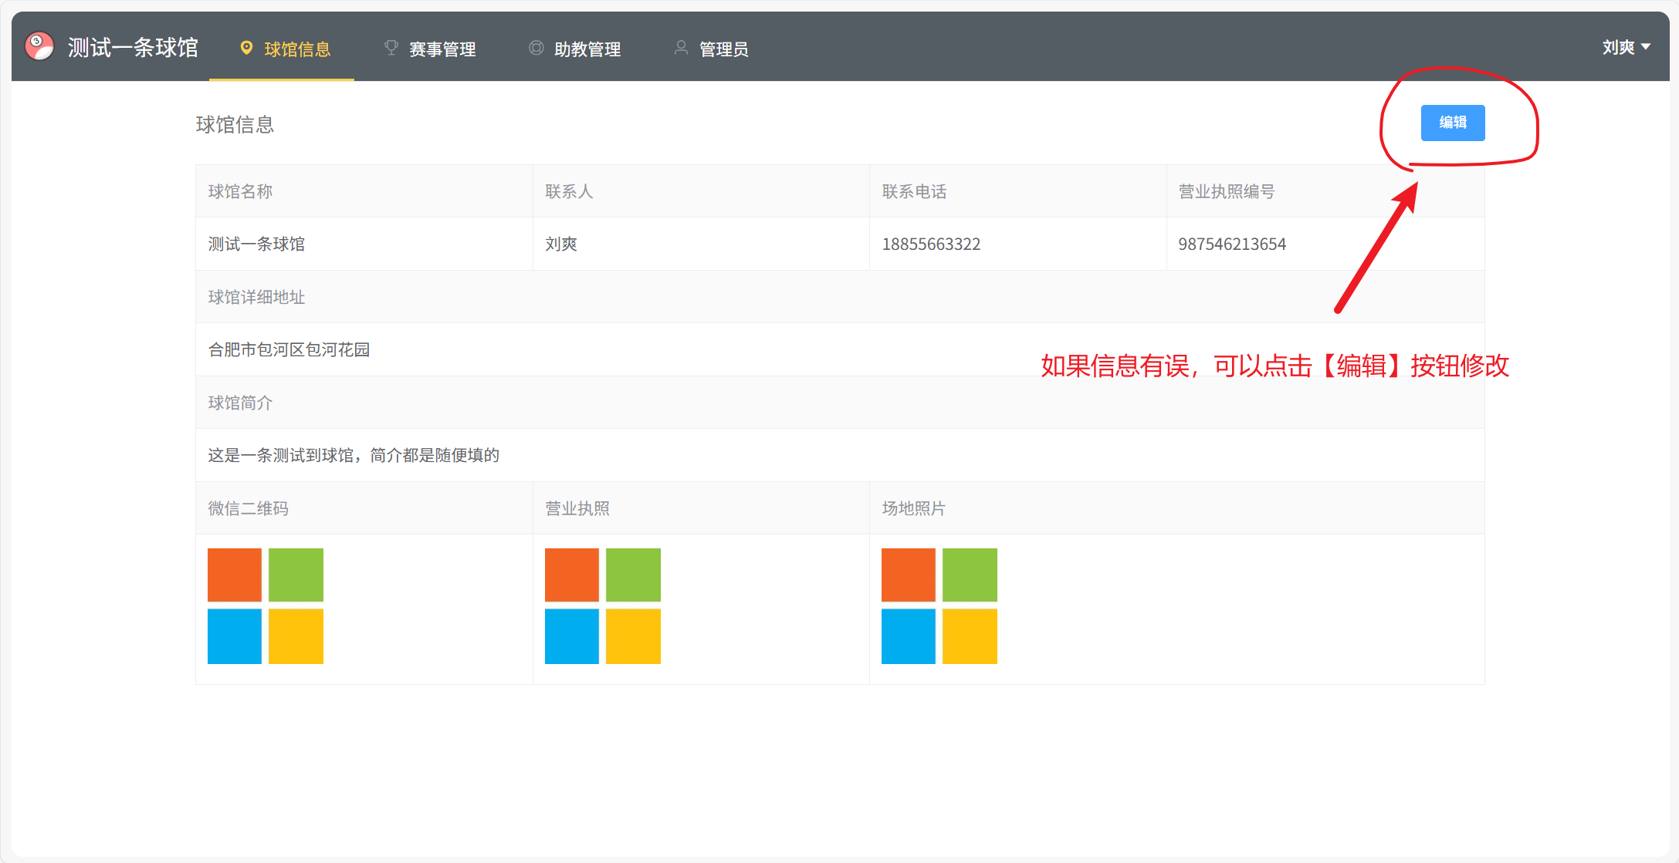Click the person icon for 管理员
Viewport: 1679px width, 863px height.
(681, 48)
